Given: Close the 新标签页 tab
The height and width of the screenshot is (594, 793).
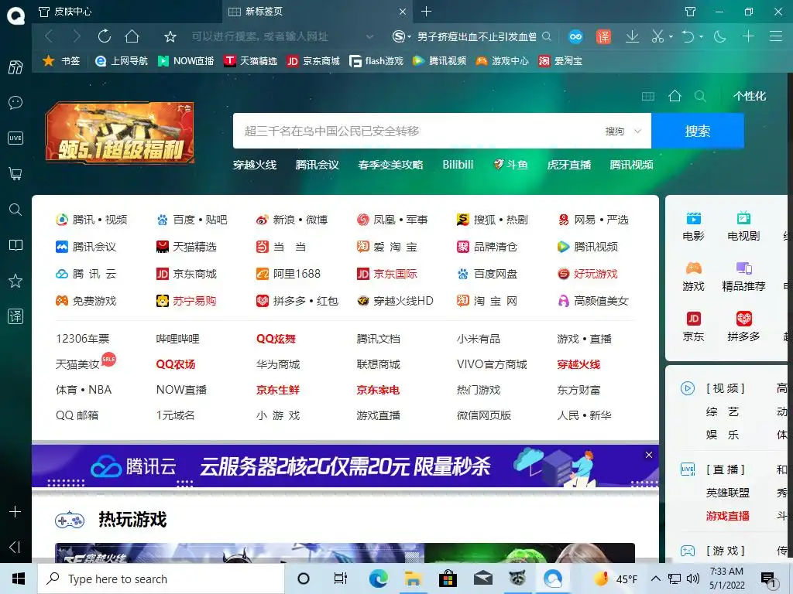Looking at the screenshot, I should (403, 11).
